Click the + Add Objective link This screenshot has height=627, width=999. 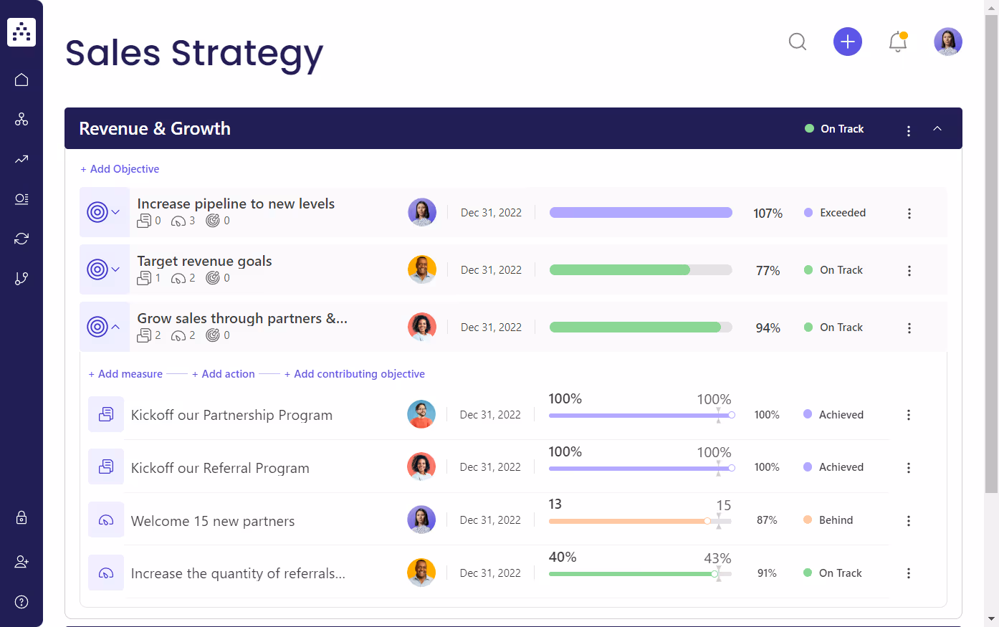120,168
